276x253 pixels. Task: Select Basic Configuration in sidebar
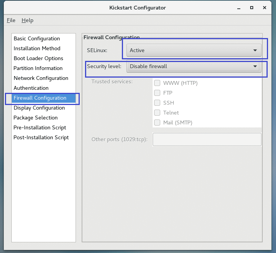point(37,38)
